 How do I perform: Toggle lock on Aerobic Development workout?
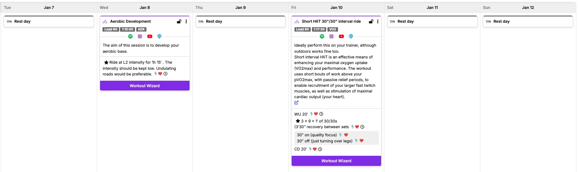pyautogui.click(x=179, y=21)
